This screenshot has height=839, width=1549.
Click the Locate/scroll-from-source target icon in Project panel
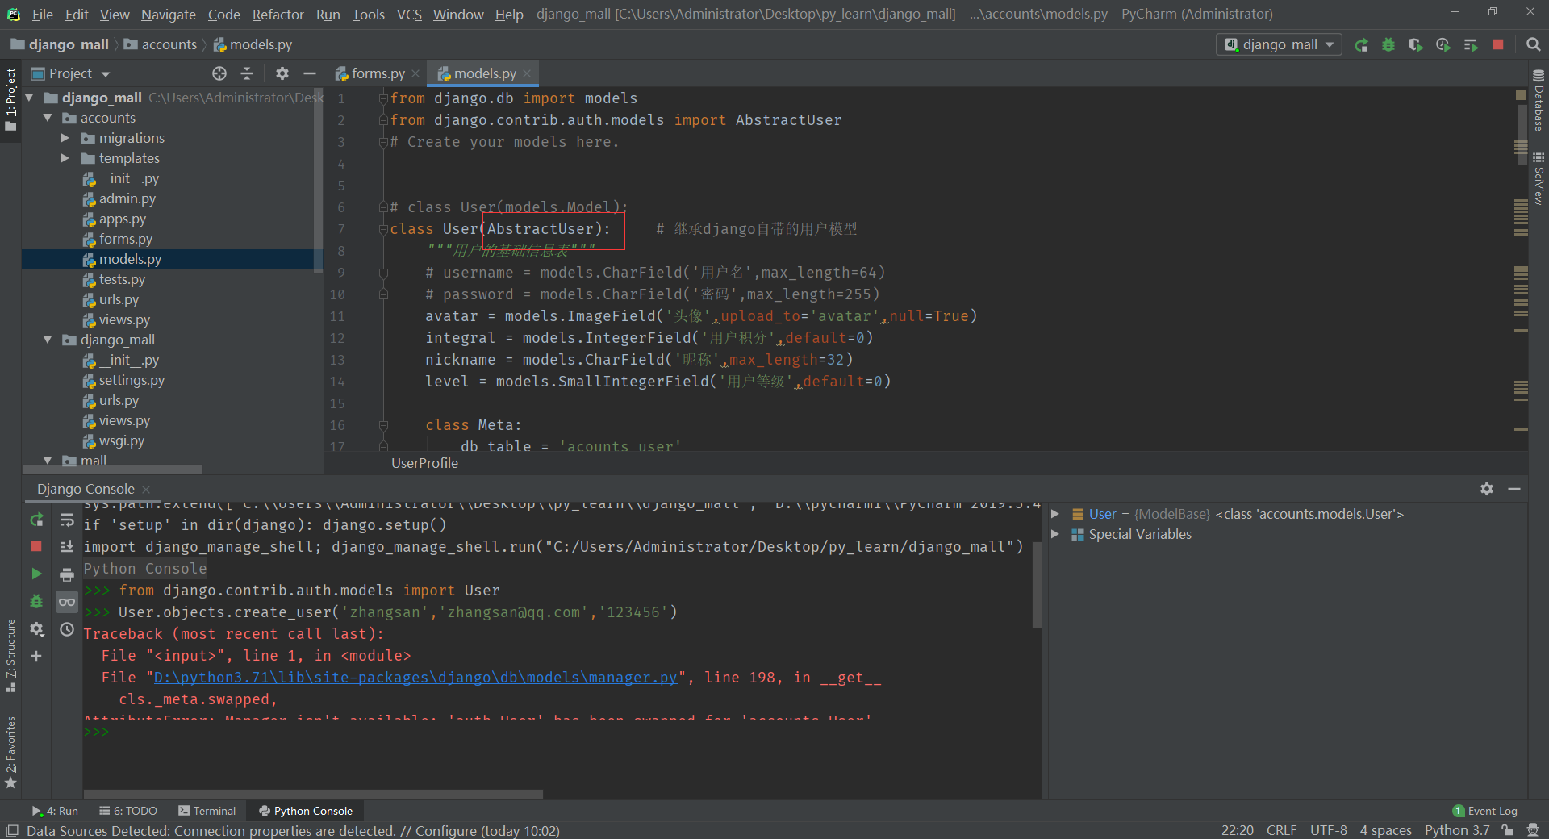coord(219,73)
